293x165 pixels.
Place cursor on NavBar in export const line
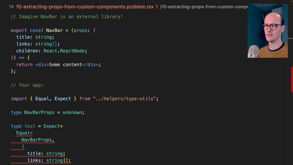(54, 30)
